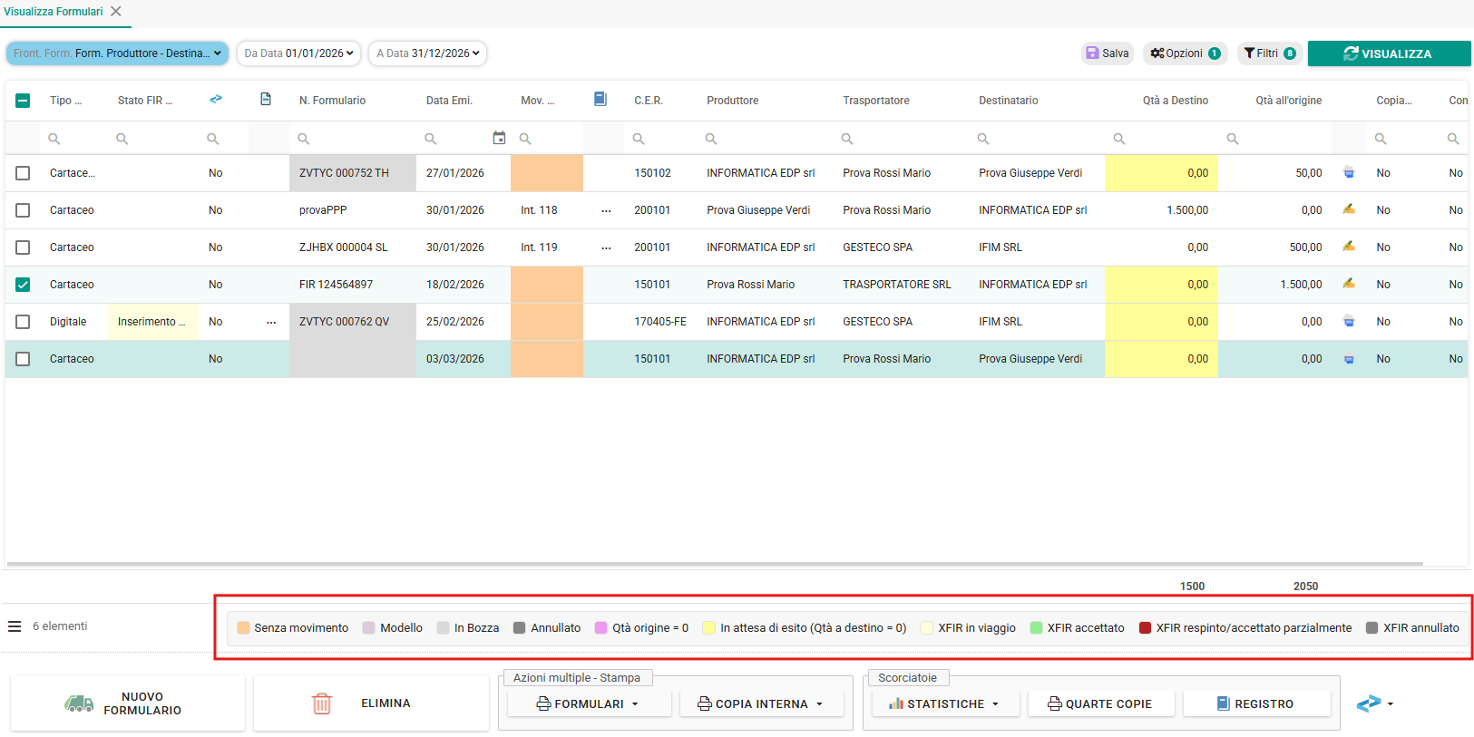1474x737 pixels.
Task: Toggle the select-all header checkbox
Action: [x=23, y=101]
